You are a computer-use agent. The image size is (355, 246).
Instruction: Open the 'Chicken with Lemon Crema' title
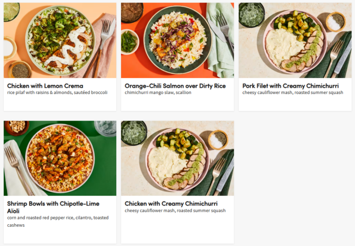[45, 86]
